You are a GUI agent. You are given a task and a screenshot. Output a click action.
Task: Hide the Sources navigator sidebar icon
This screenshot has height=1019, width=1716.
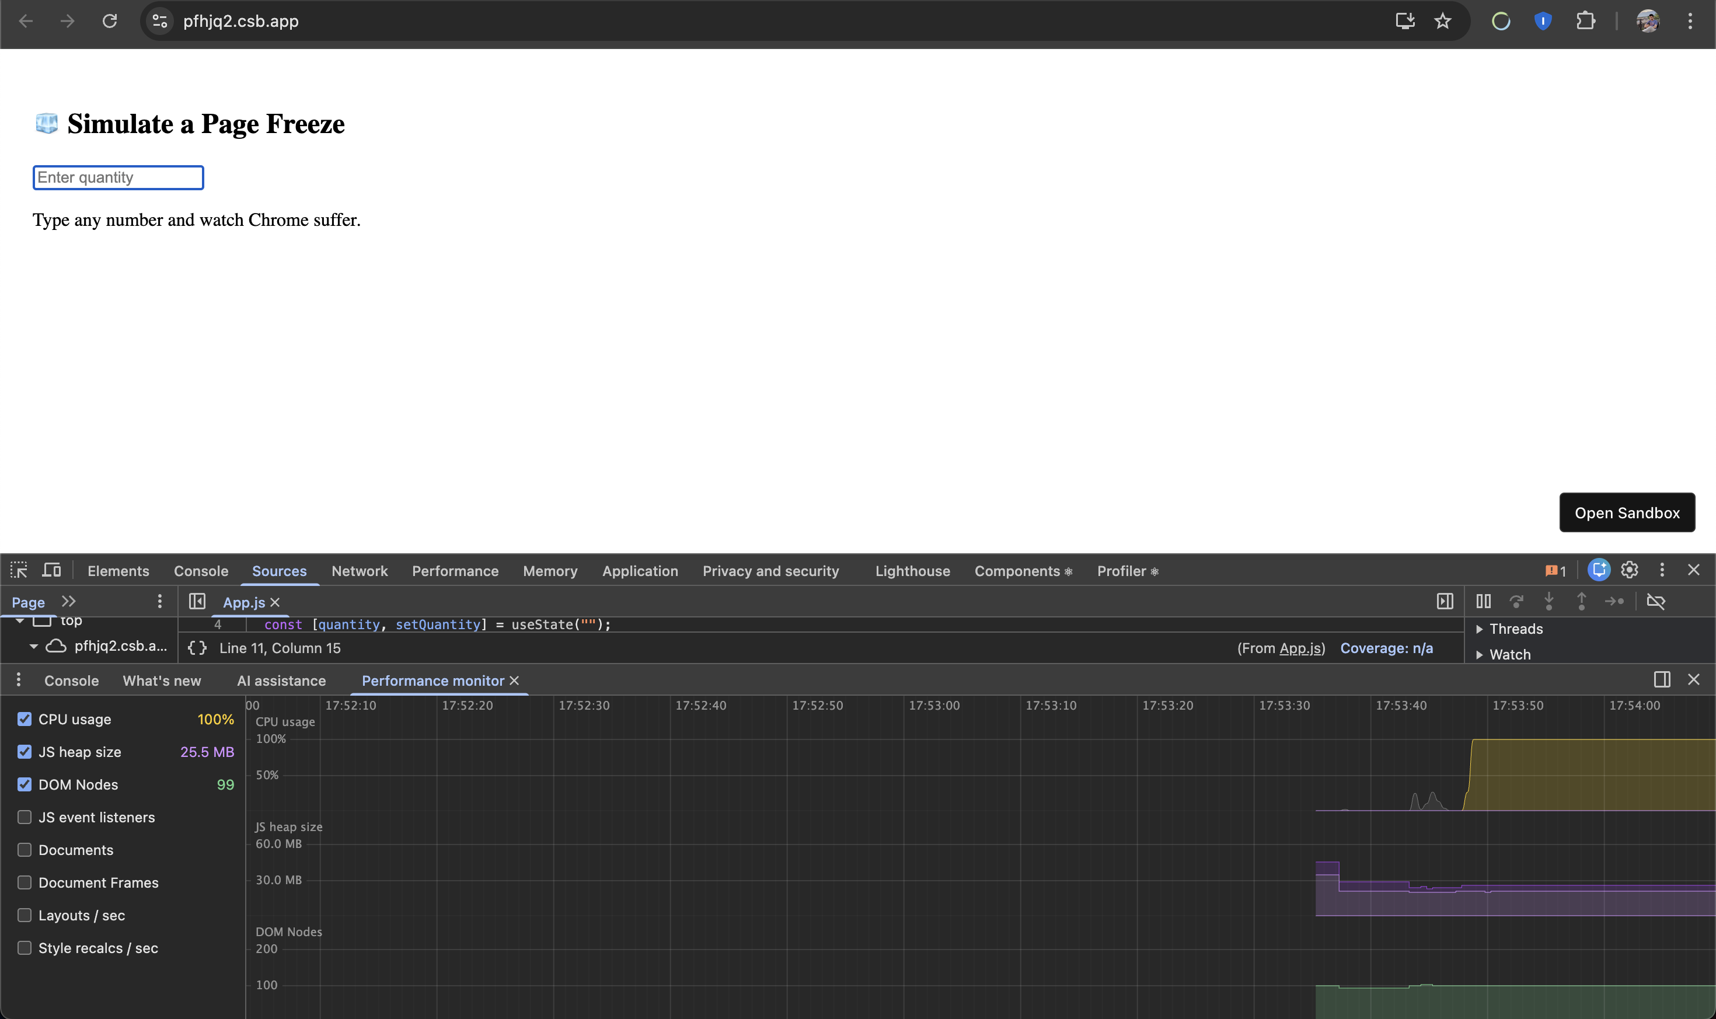pos(197,602)
